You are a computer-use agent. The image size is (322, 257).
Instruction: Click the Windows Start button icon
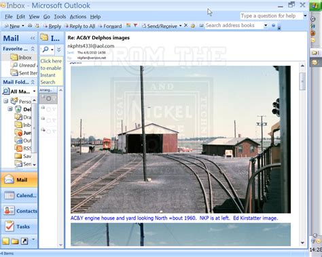[x=315, y=5]
